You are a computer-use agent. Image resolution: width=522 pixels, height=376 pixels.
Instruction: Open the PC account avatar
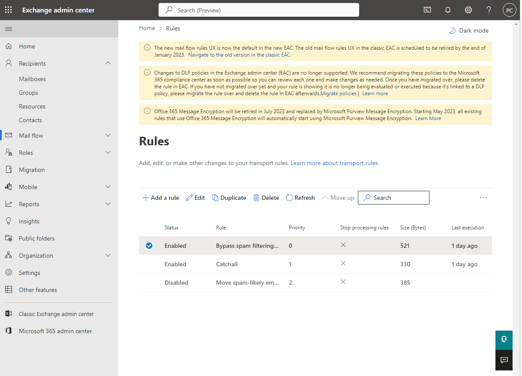(x=510, y=10)
